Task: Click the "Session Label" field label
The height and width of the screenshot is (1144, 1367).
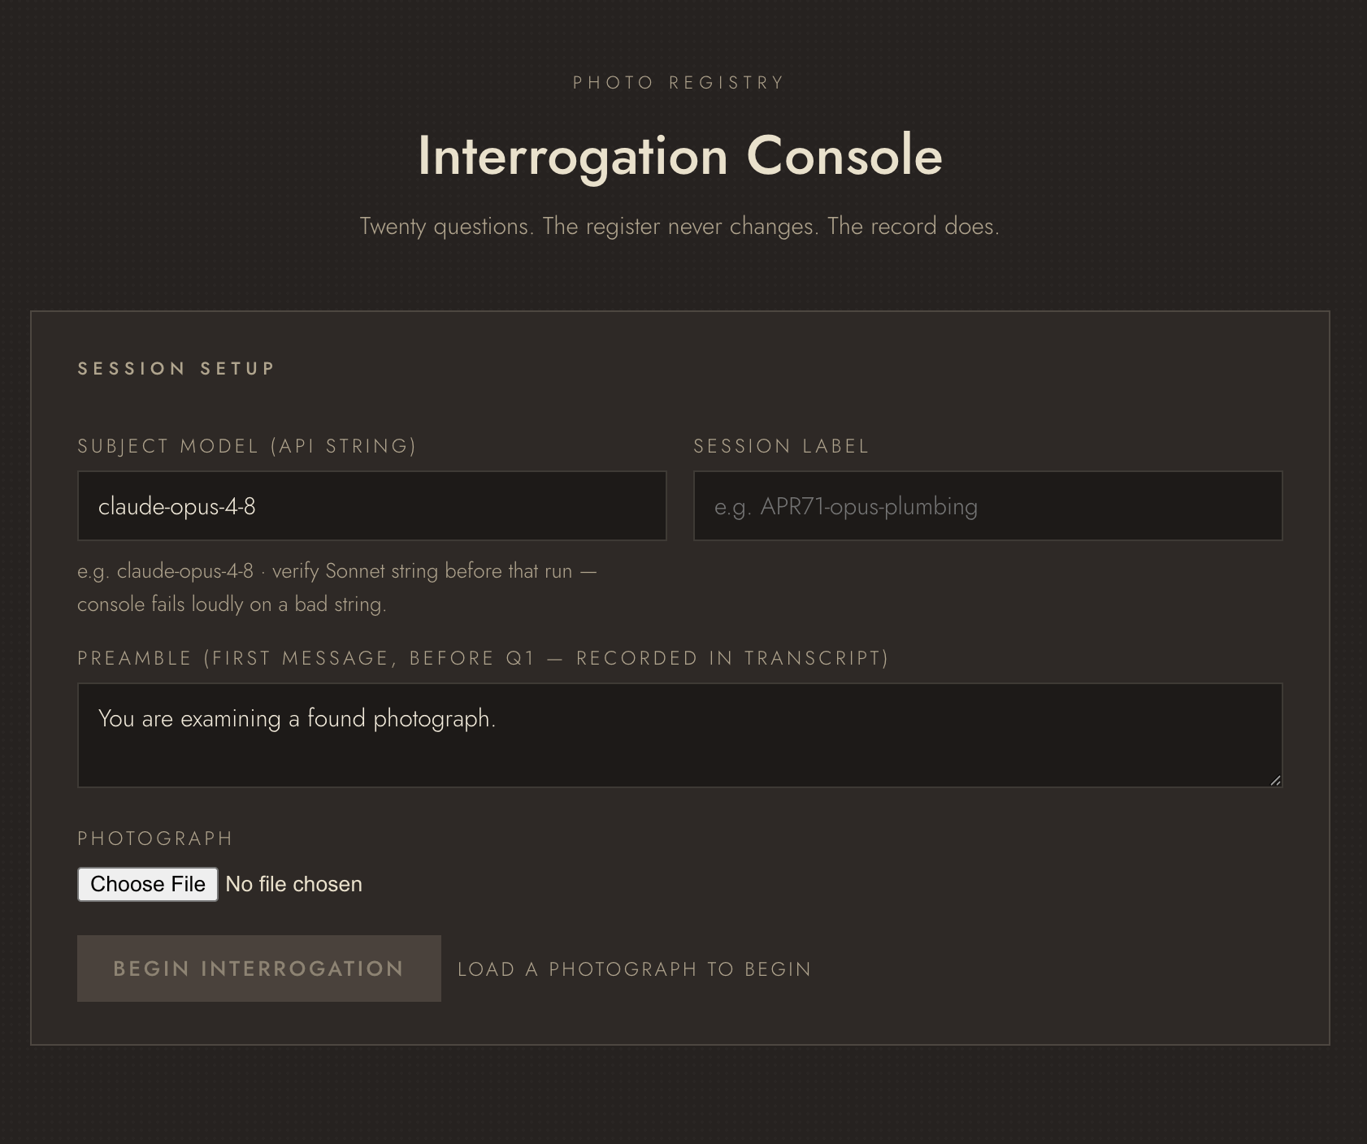Action: (781, 446)
